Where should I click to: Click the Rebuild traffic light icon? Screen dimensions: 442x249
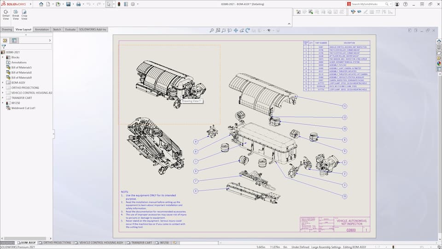point(119,4)
